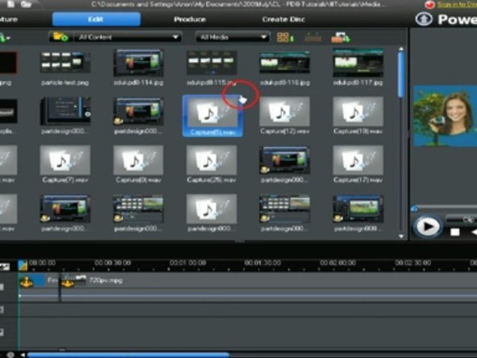Screen dimensions: 477x358
Task: Select the Capture(17).wav audio clip
Action: click(x=358, y=160)
